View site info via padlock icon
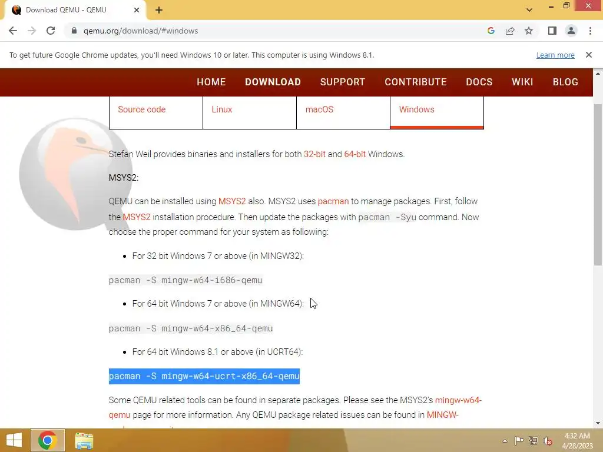 pos(74,31)
